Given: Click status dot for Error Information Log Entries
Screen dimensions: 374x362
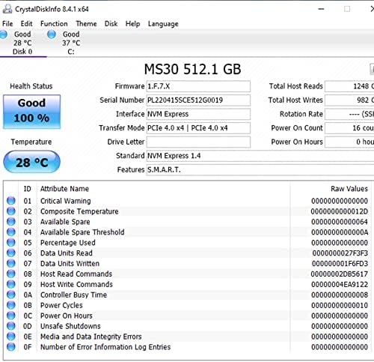Looking at the screenshot, I should tap(11, 347).
